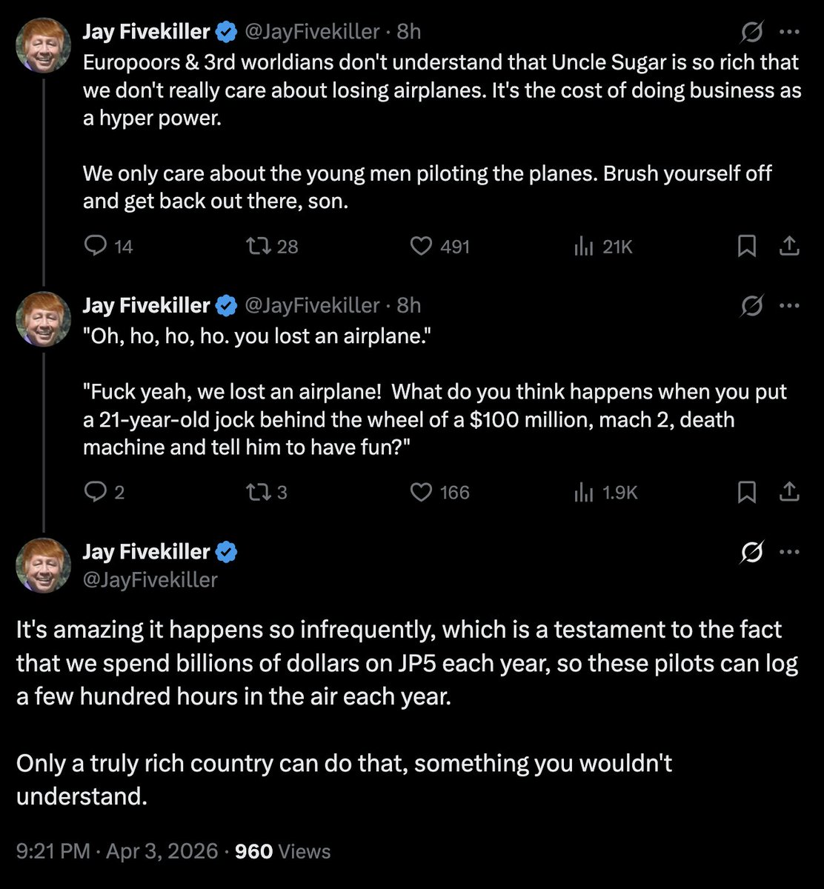Open more options menu on the main tweet
Screen dimensions: 824x889
click(x=790, y=552)
